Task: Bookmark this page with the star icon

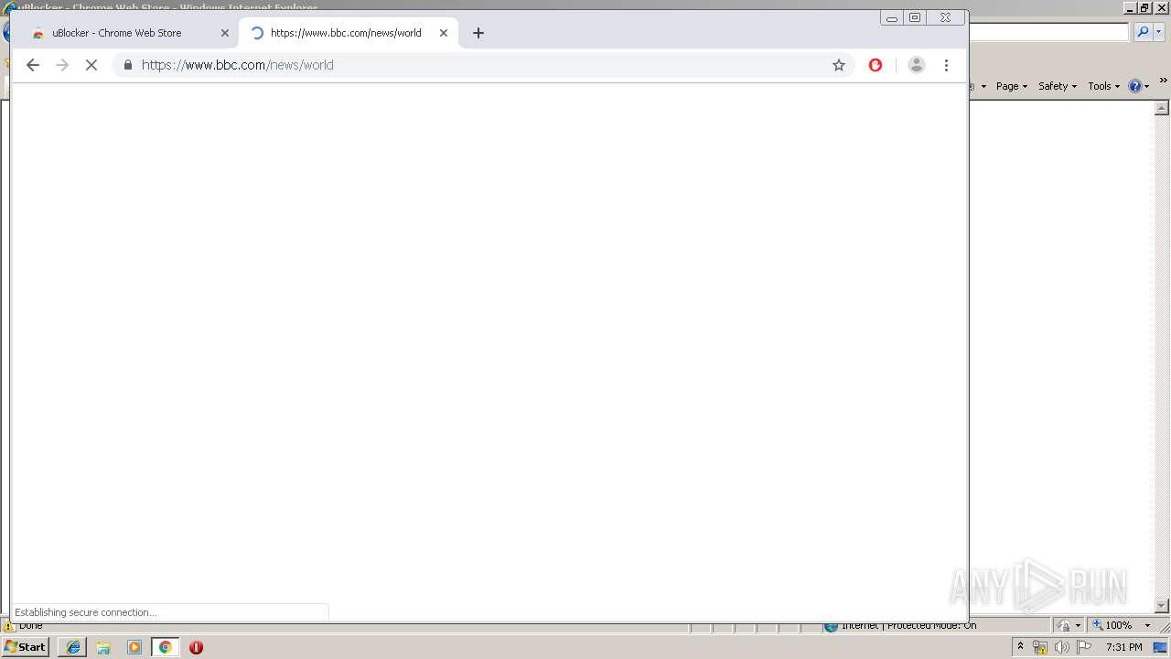Action: tap(839, 65)
